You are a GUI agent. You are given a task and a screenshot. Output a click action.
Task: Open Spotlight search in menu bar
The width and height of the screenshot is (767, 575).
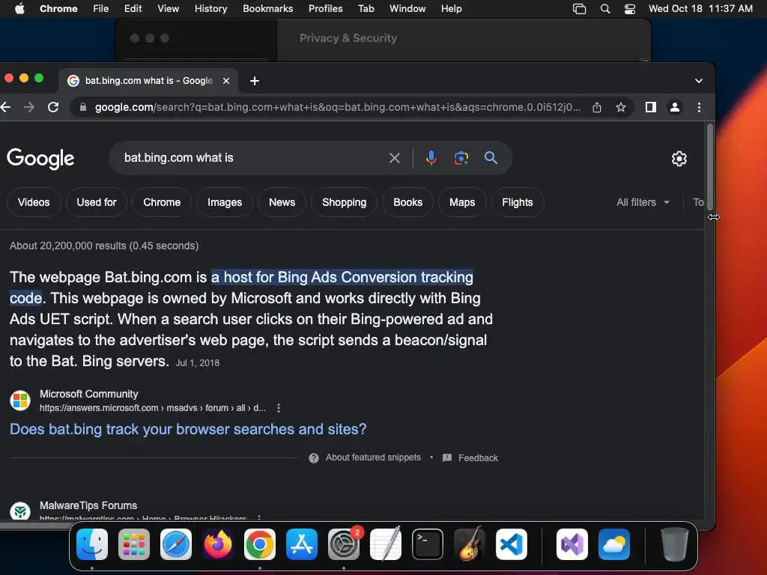pyautogui.click(x=605, y=9)
